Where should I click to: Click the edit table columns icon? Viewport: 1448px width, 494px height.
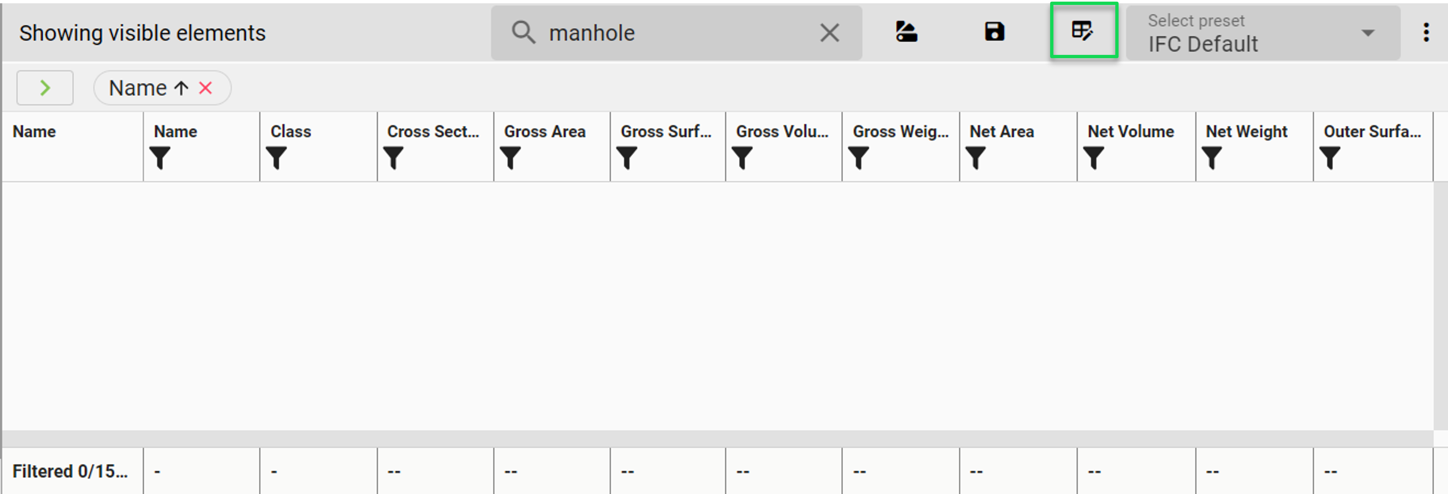tap(1083, 31)
